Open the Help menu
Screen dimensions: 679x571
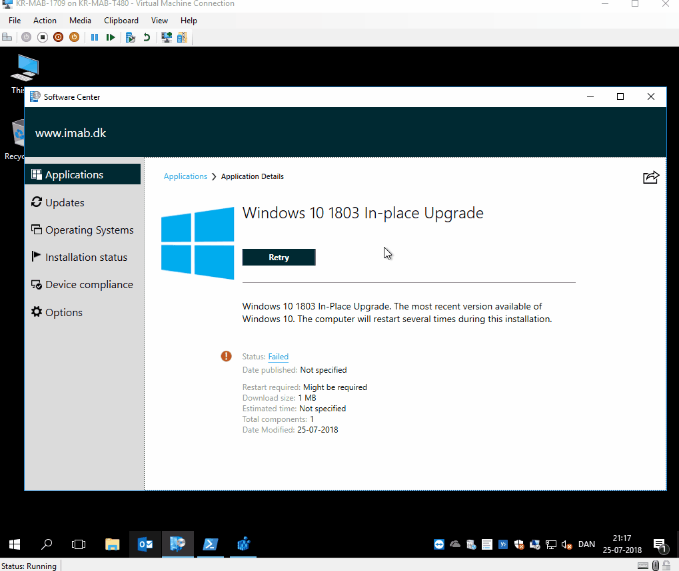pyautogui.click(x=189, y=21)
